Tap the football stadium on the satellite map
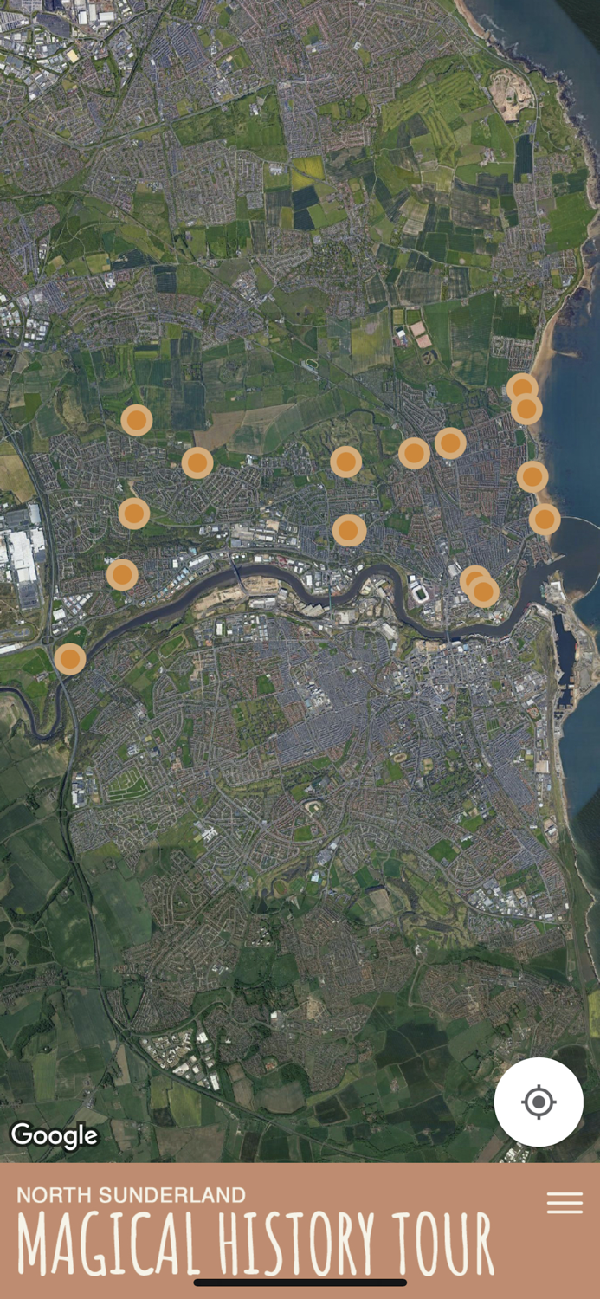 [x=421, y=594]
